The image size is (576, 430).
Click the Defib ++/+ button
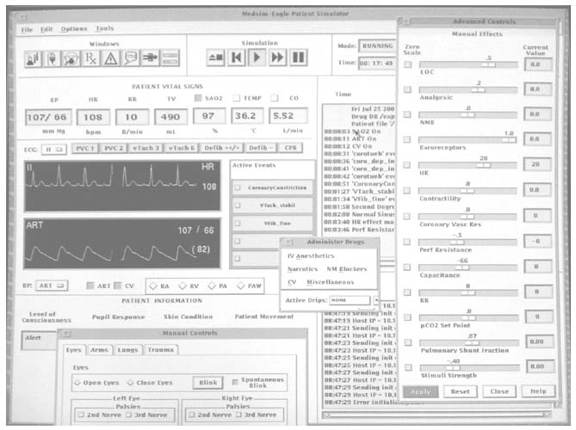point(221,148)
